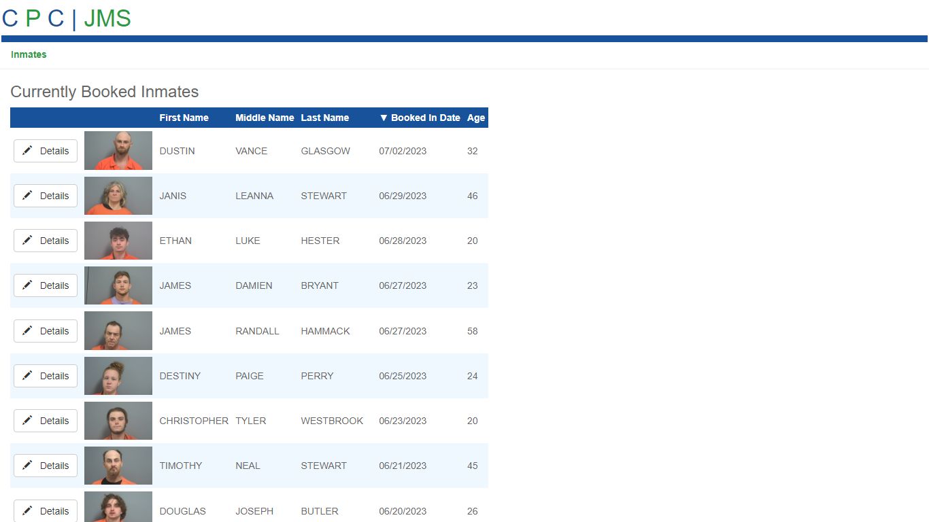Click pencil icon in Ethan Hester's row
929x522 pixels.
click(x=27, y=241)
